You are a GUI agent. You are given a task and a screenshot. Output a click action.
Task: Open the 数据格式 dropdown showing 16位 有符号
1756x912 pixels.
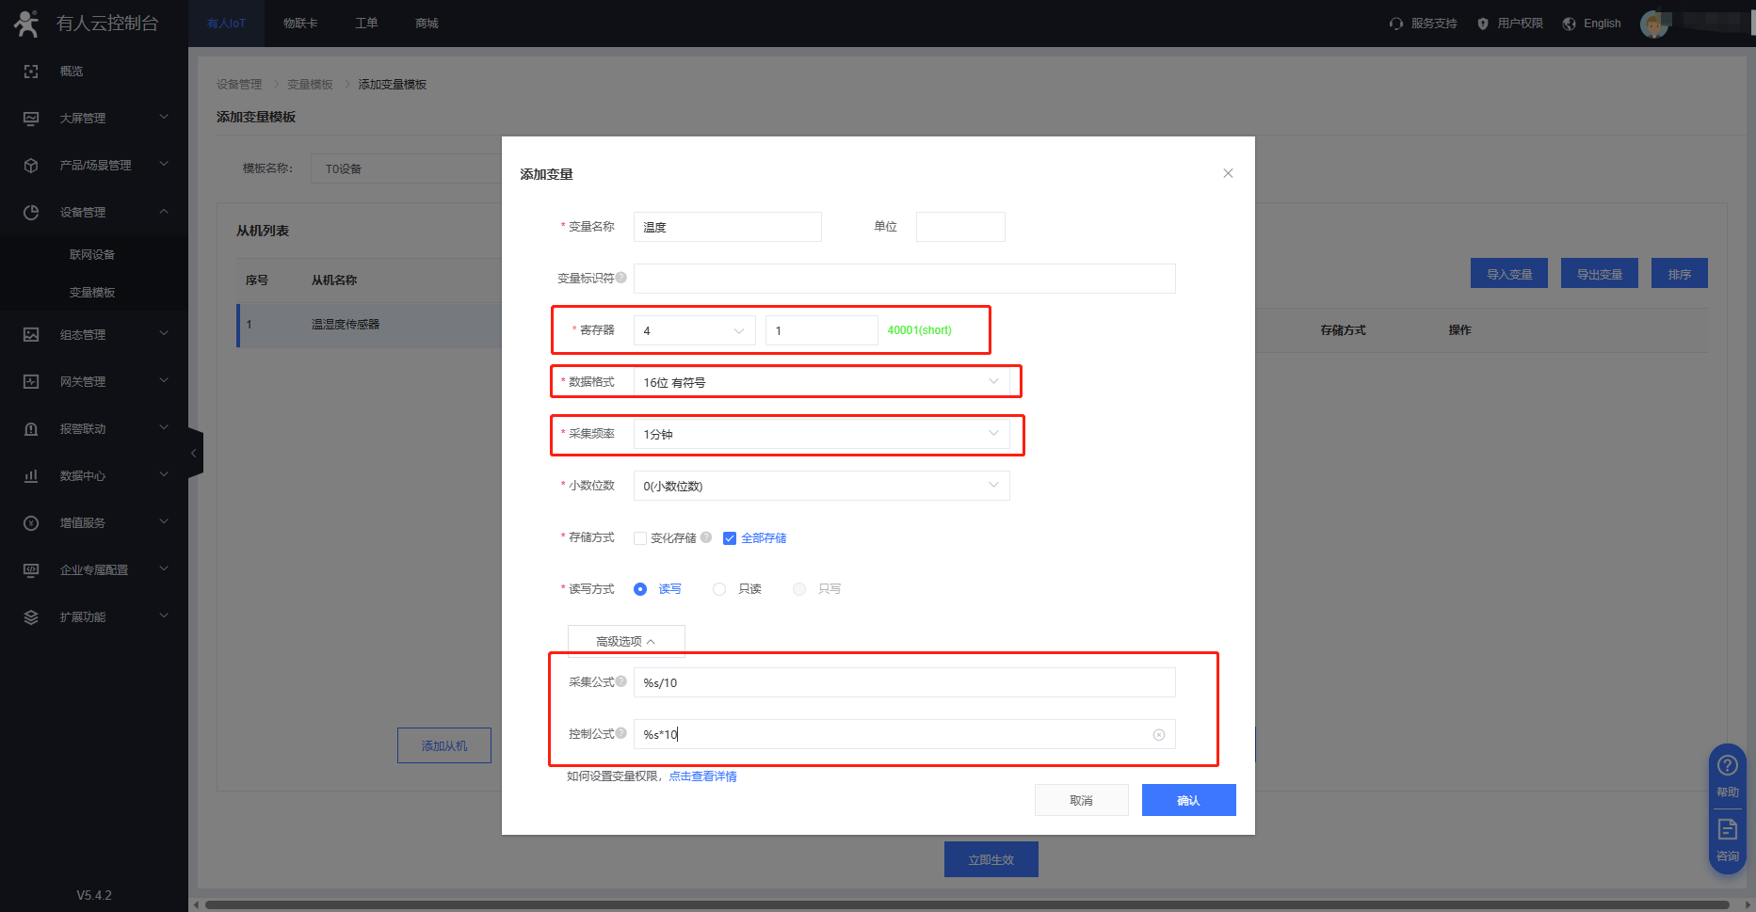820,382
